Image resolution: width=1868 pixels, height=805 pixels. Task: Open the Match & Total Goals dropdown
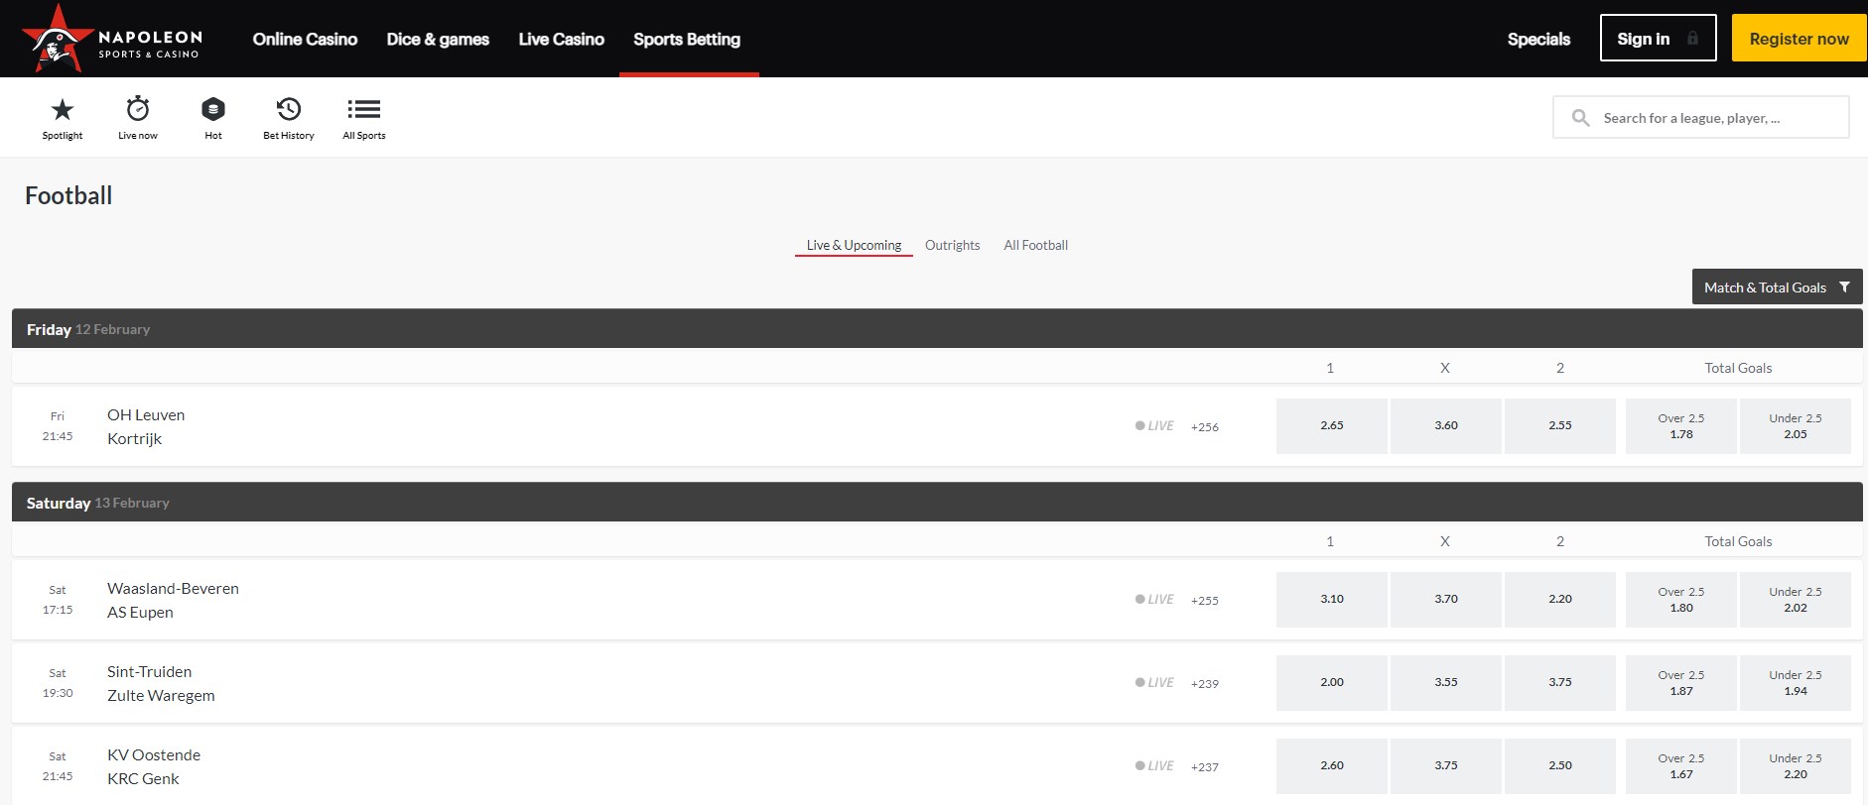[x=1777, y=287]
